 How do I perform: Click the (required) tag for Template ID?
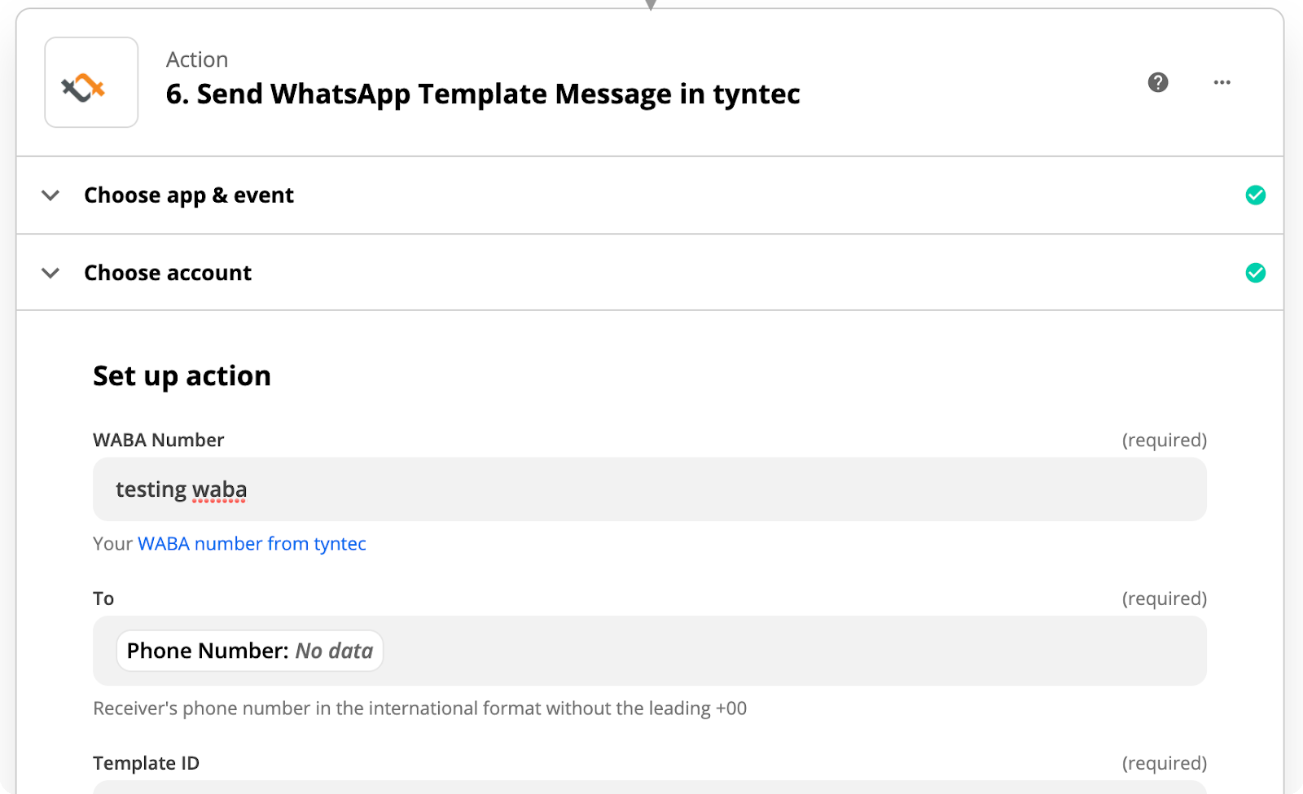tap(1164, 764)
